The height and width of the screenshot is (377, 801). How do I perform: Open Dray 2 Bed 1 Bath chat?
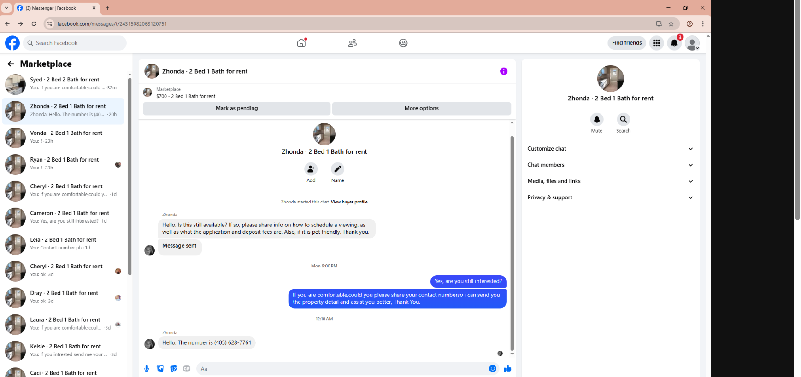coord(63,298)
